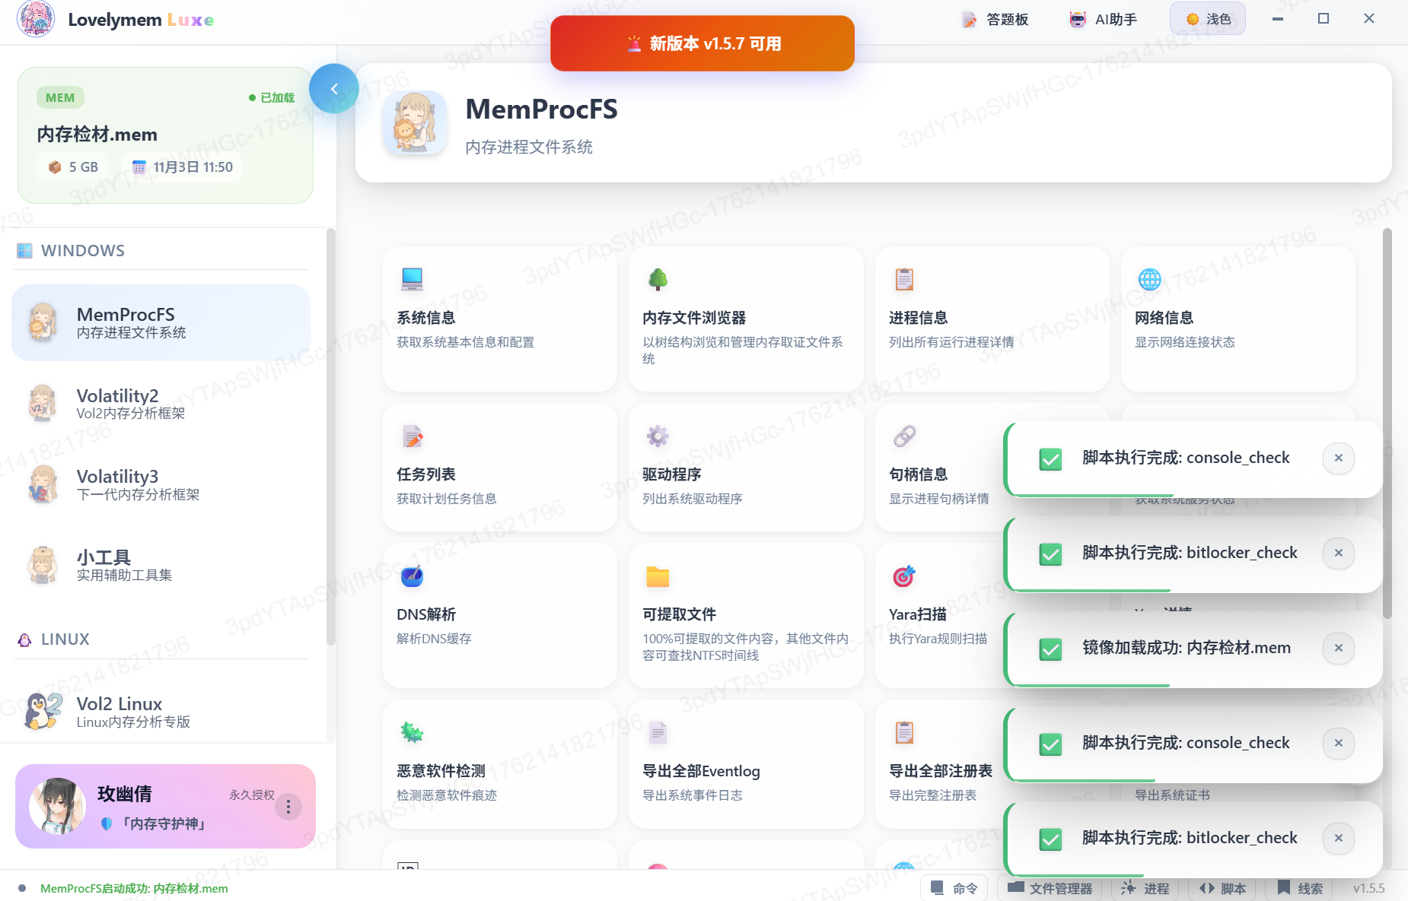Open the AI助手 assistant
1408x901 pixels.
tap(1103, 19)
